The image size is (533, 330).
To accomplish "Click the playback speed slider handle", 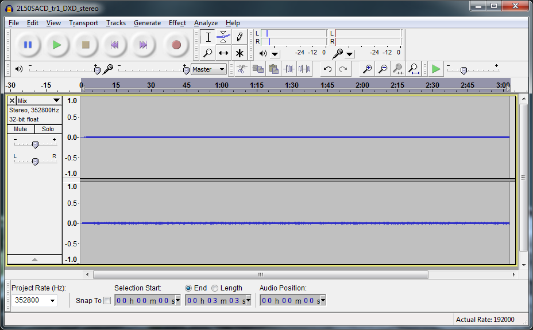I will (x=464, y=70).
